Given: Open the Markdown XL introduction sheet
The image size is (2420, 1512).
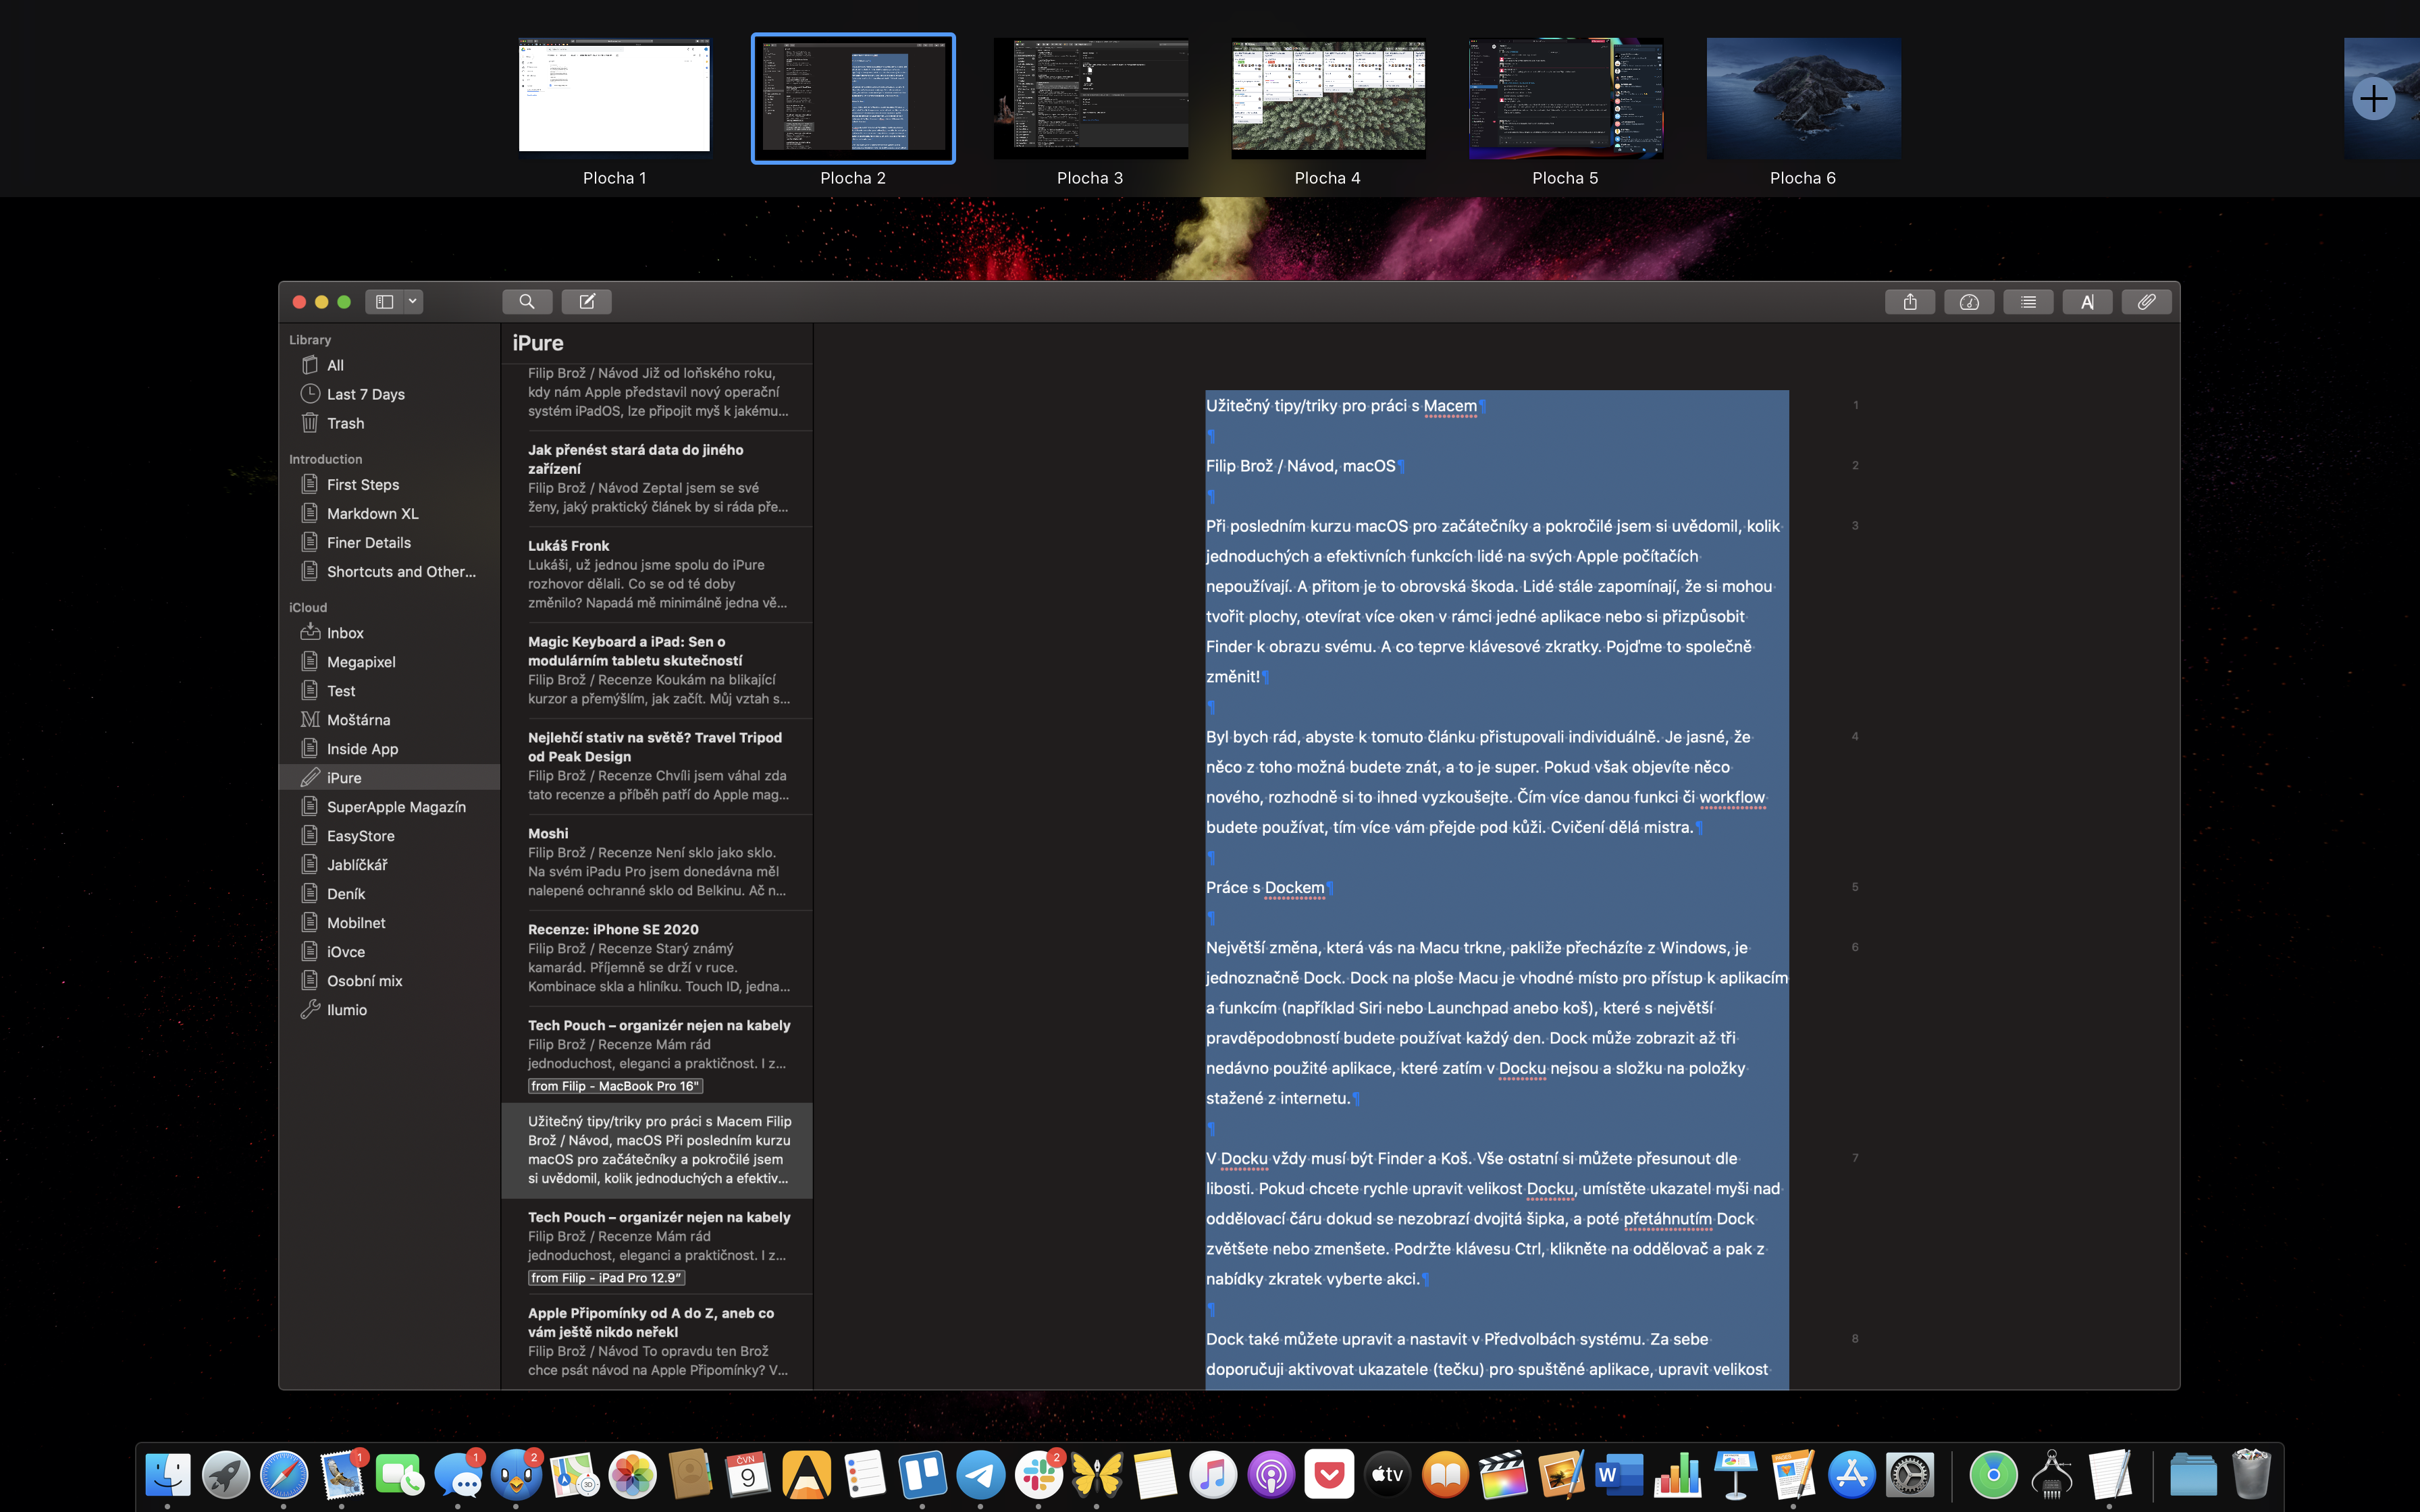Looking at the screenshot, I should click(372, 514).
